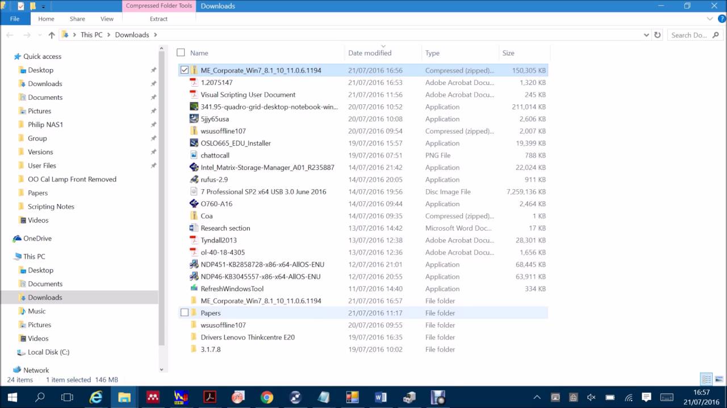The width and height of the screenshot is (727, 408).
Task: Open the Share ribbon tab
Action: pyautogui.click(x=77, y=19)
